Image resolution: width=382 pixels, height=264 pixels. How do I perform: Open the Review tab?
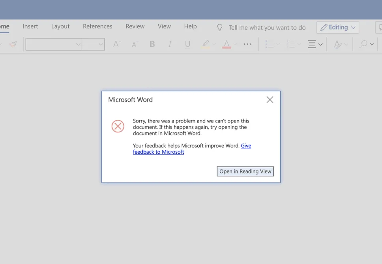(135, 26)
